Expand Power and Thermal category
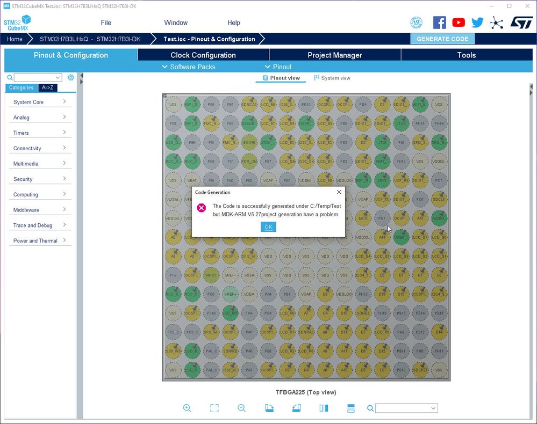 coord(40,240)
